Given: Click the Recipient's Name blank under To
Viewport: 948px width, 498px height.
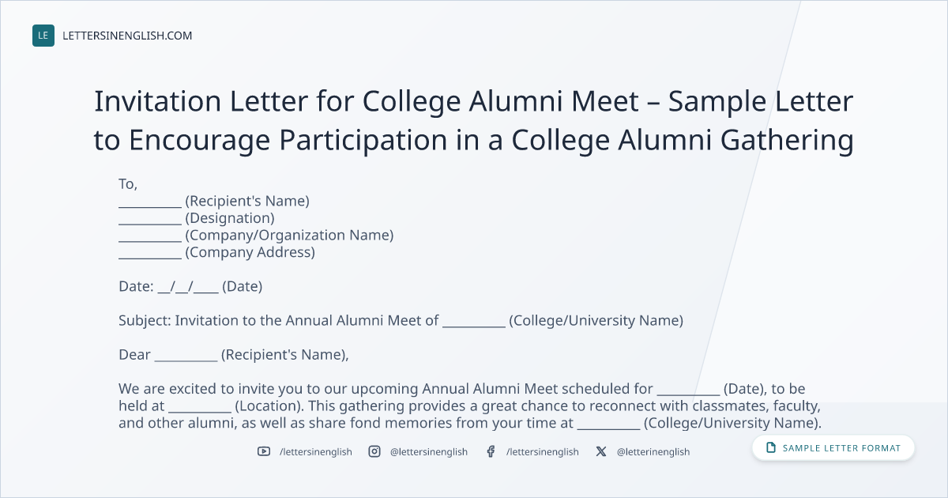Looking at the screenshot, I should tap(150, 202).
